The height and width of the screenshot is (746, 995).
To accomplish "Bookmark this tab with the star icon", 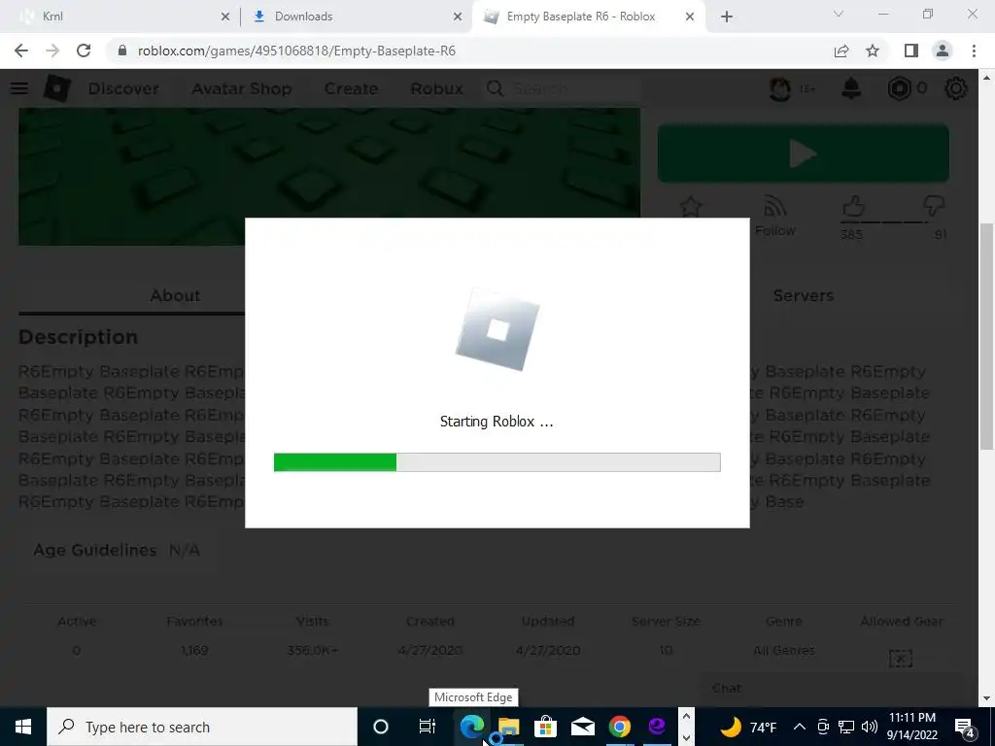I will tap(873, 51).
